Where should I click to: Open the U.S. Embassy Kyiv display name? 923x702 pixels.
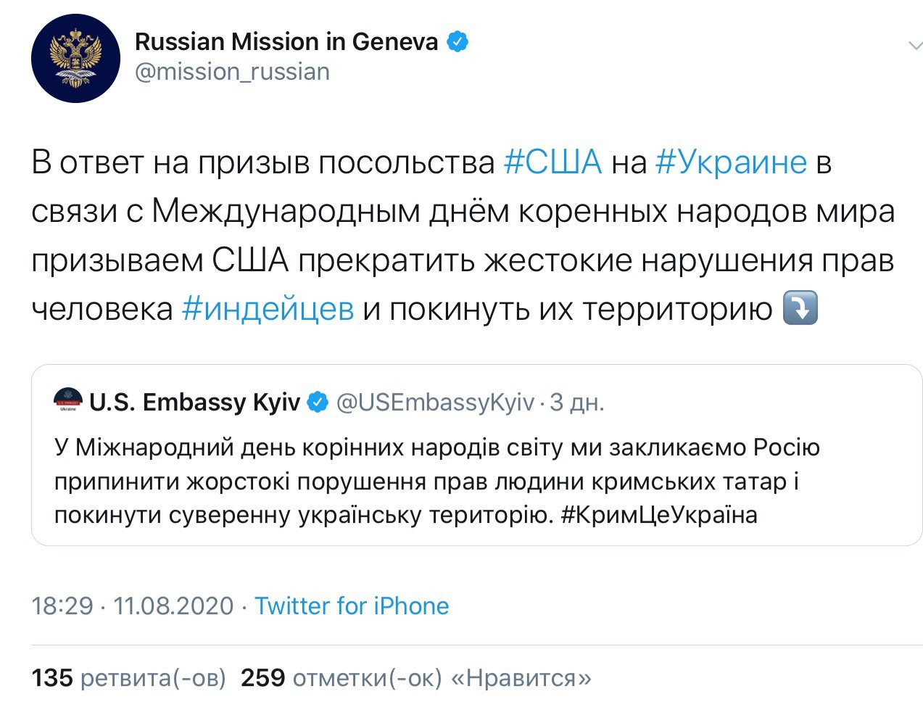point(194,402)
